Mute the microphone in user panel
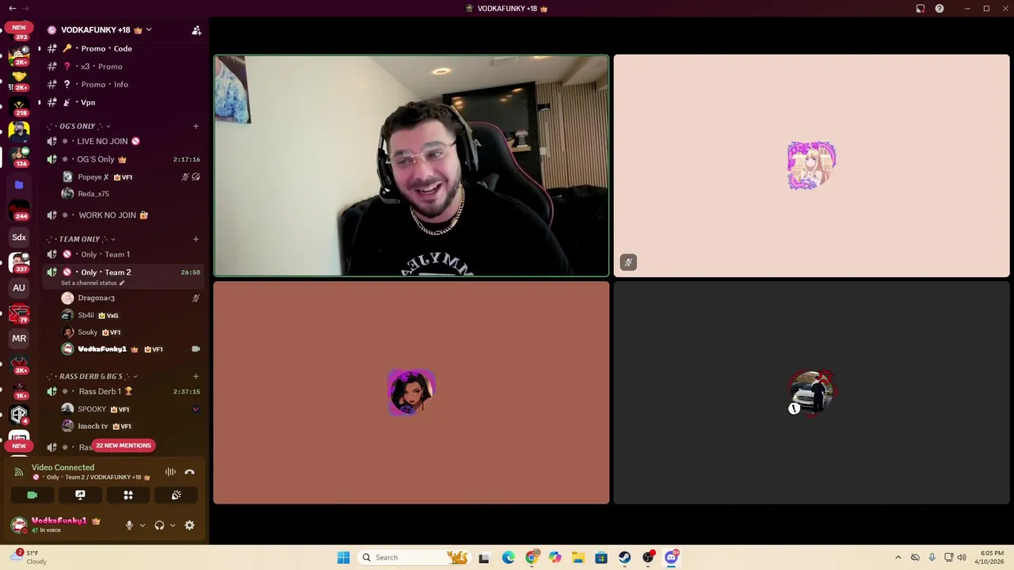1014x570 pixels. pos(129,525)
